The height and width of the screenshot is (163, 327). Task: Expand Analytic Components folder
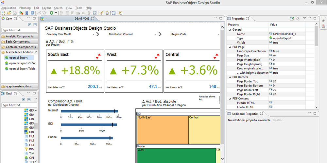(x=20, y=37)
